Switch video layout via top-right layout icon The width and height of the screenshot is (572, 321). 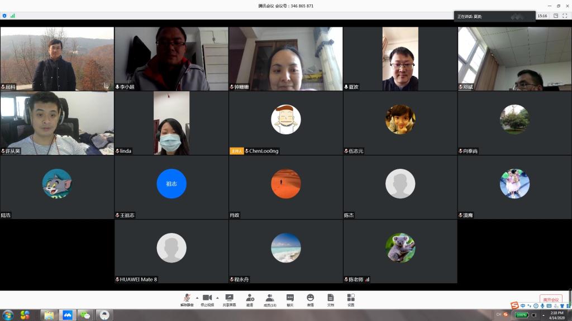556,16
